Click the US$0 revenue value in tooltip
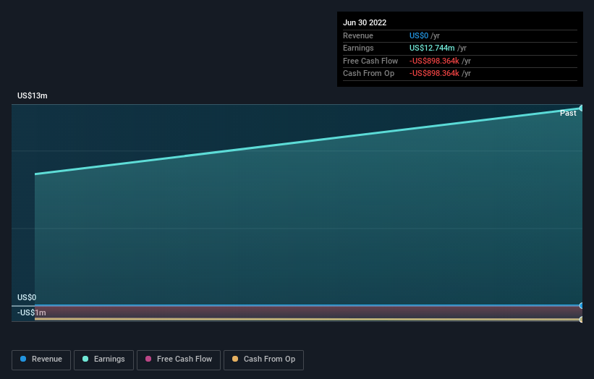This screenshot has width=594, height=379. 419,35
